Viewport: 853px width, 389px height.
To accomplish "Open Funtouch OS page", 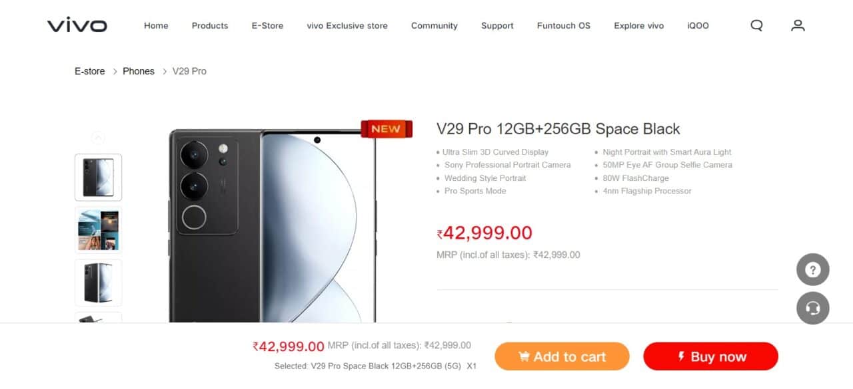I will click(564, 26).
